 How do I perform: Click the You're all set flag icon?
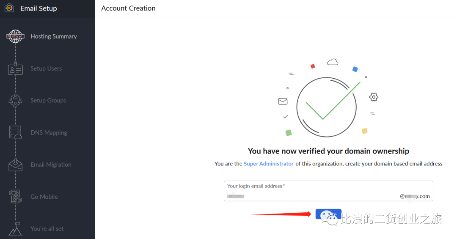pyautogui.click(x=16, y=229)
